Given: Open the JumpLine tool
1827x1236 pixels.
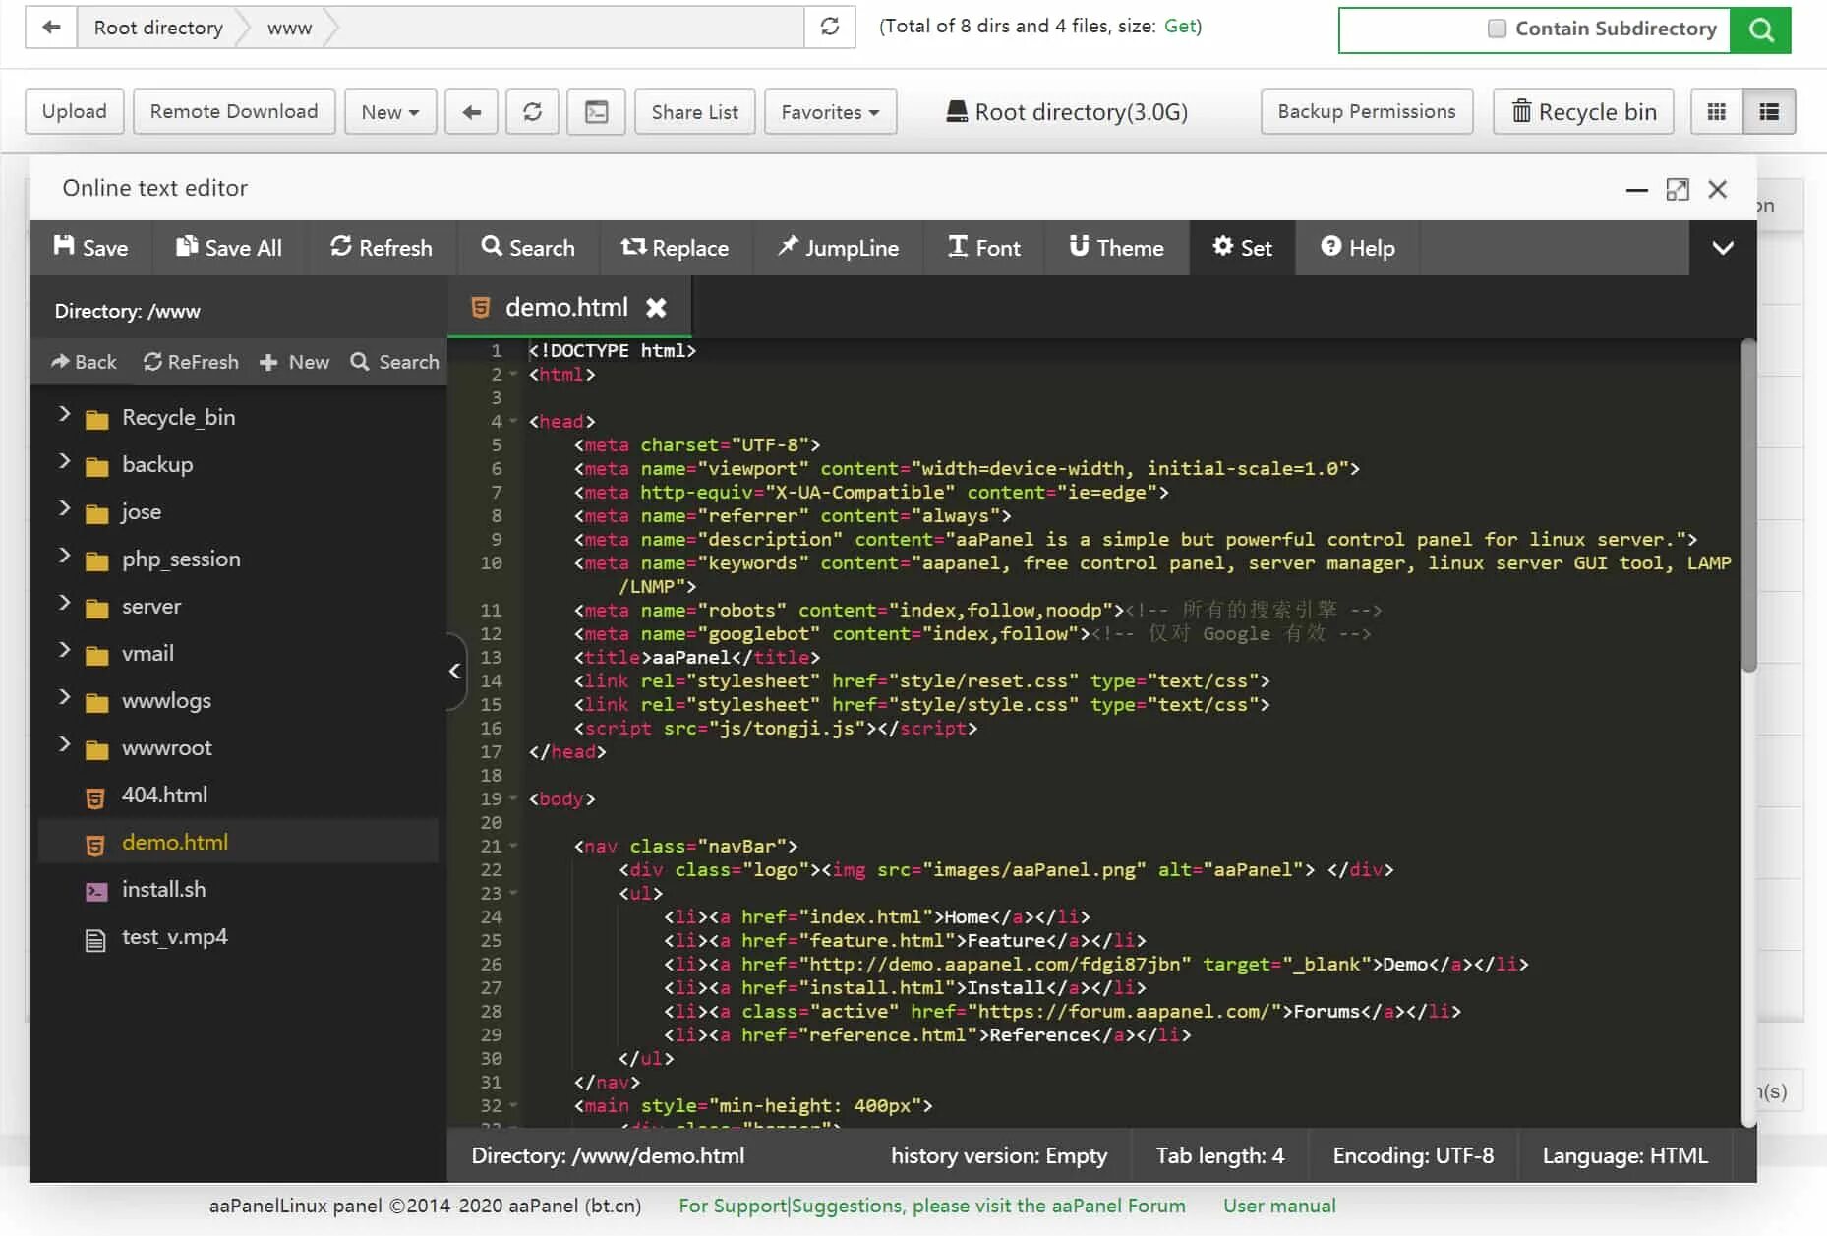Looking at the screenshot, I should [x=838, y=248].
